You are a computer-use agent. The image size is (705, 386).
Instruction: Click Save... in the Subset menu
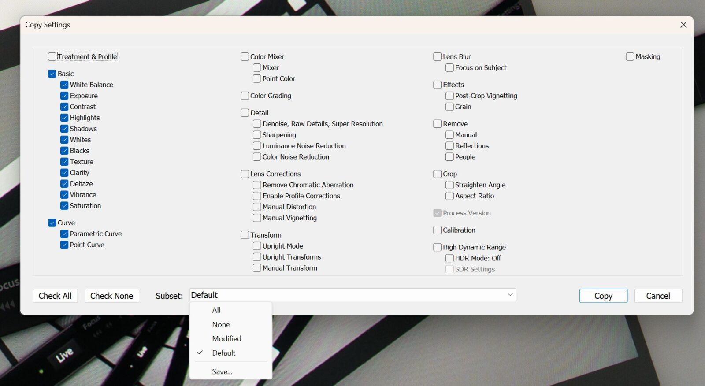coord(222,372)
